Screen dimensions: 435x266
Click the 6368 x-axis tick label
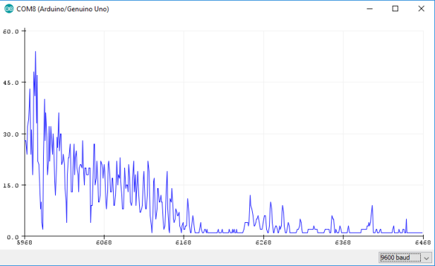pyautogui.click(x=343, y=243)
